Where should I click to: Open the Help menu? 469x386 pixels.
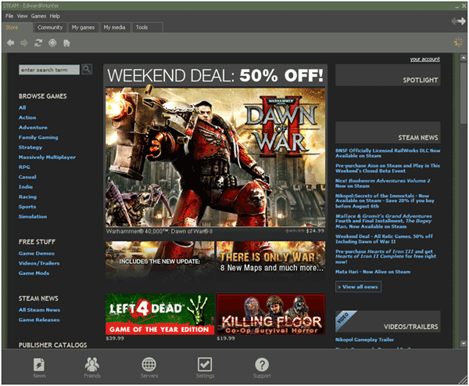55,16
